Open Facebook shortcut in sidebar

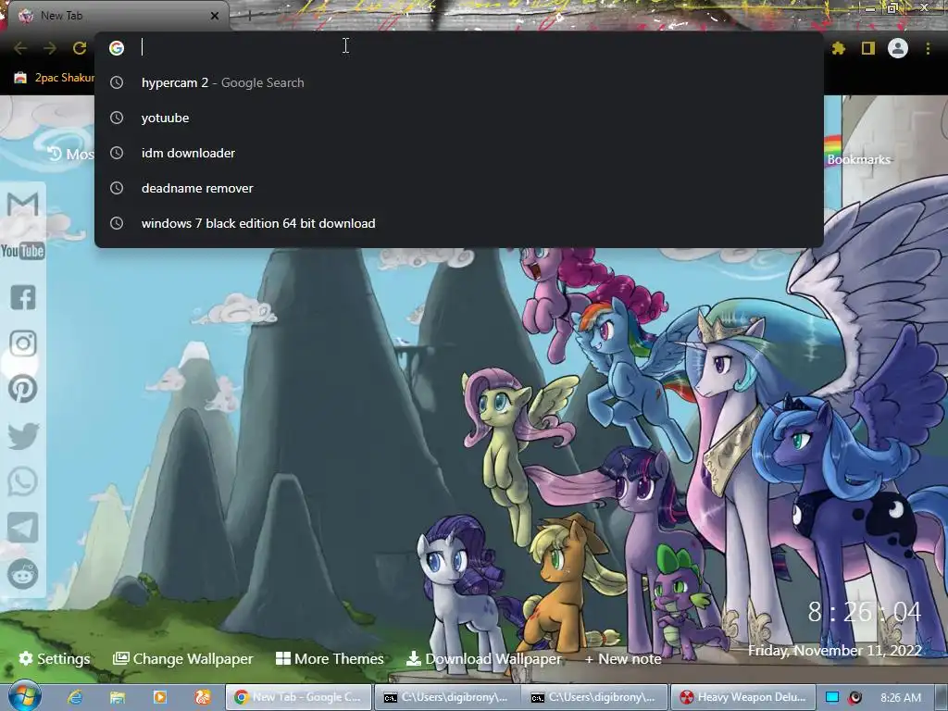point(23,297)
